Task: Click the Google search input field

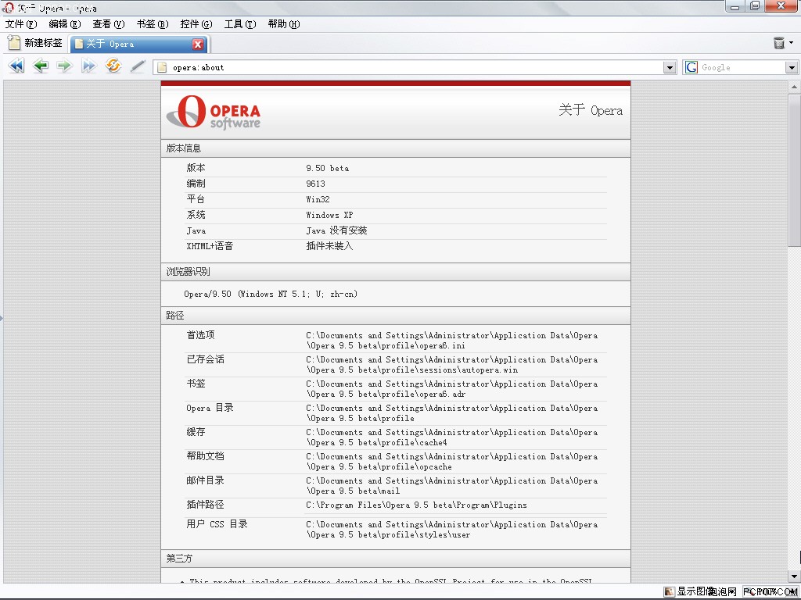Action: [742, 67]
